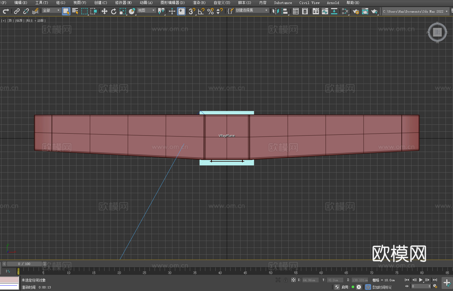Open Scene Explorer toggle icon

click(x=296, y=11)
